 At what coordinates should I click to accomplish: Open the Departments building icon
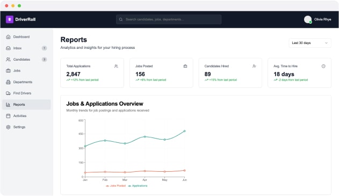(8, 82)
